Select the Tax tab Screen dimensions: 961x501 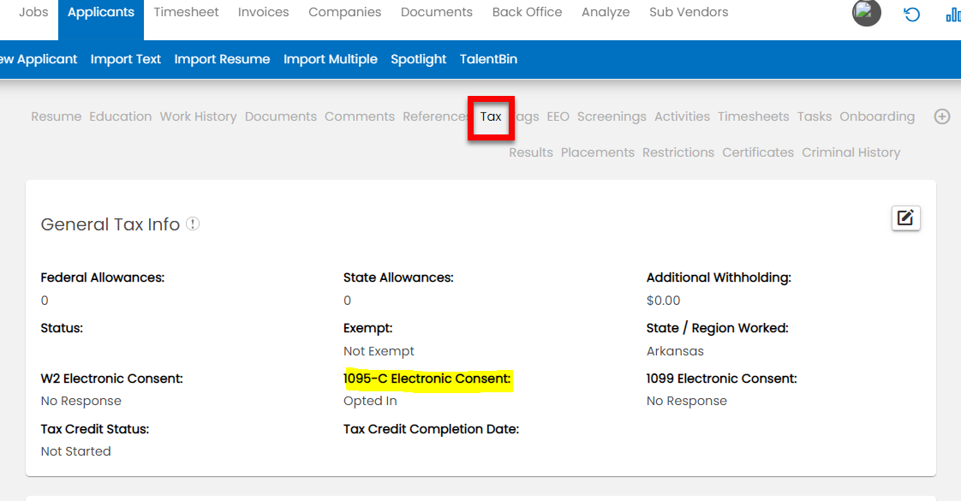tap(491, 116)
